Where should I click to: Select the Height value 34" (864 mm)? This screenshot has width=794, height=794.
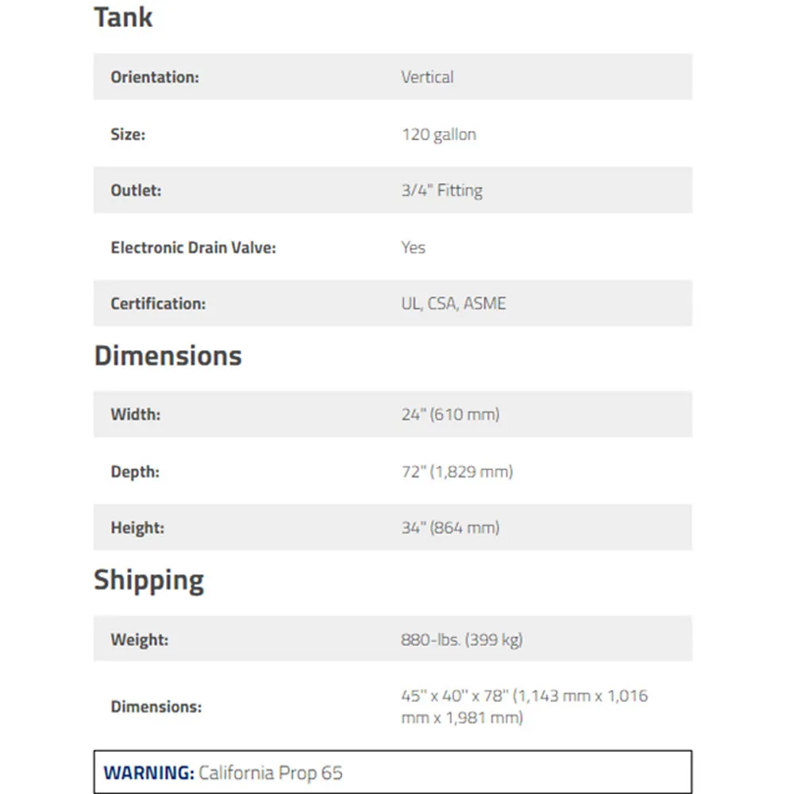[450, 528]
